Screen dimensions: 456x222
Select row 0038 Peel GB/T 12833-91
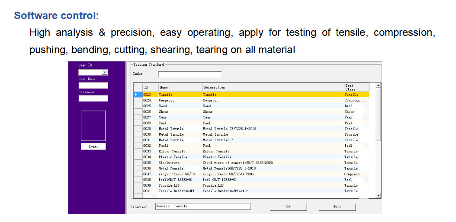pos(251,180)
